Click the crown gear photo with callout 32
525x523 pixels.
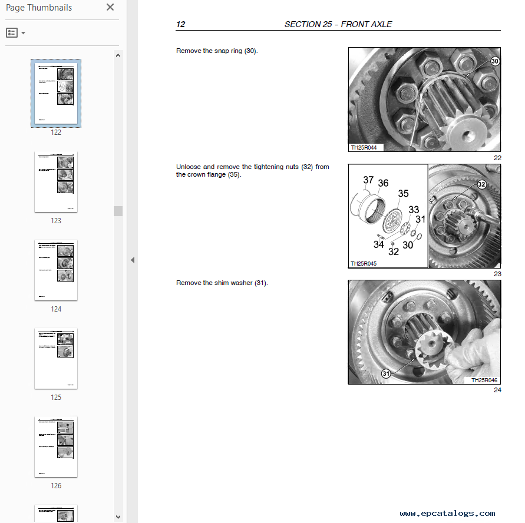point(465,216)
